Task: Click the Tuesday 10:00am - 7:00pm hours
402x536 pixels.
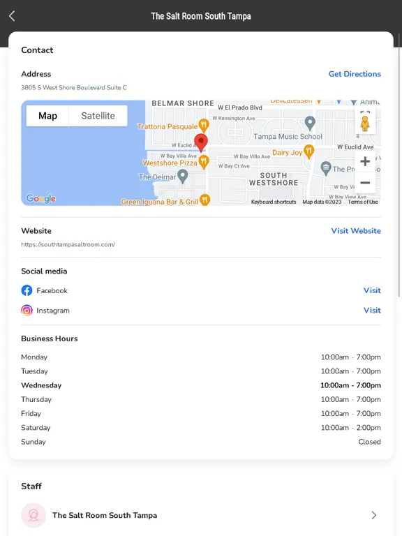Action: pyautogui.click(x=351, y=371)
